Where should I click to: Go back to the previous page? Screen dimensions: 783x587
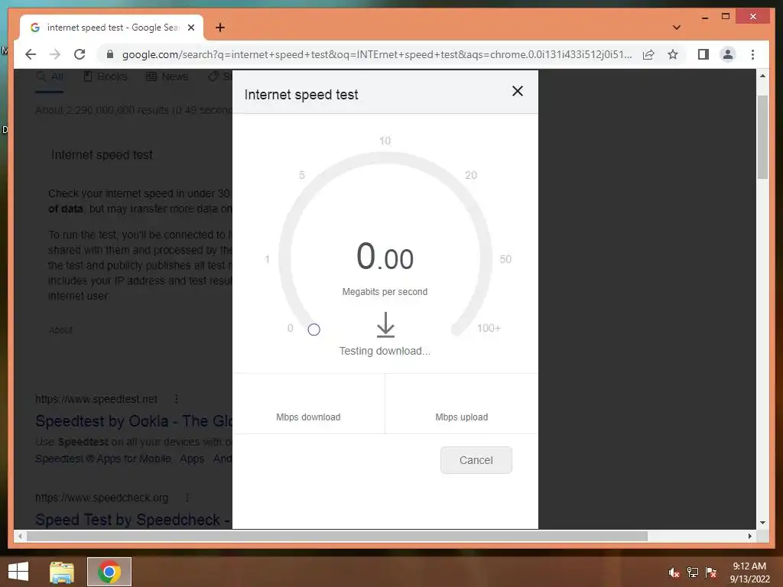[31, 54]
